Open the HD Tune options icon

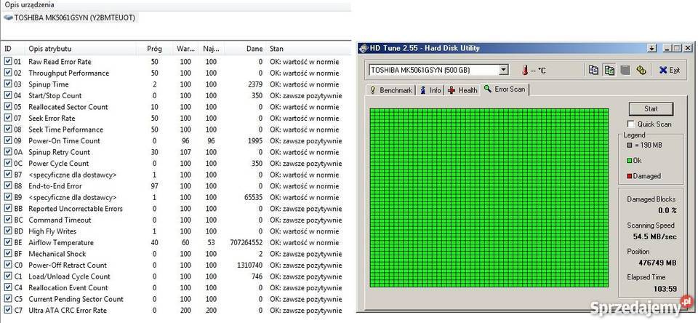click(641, 70)
